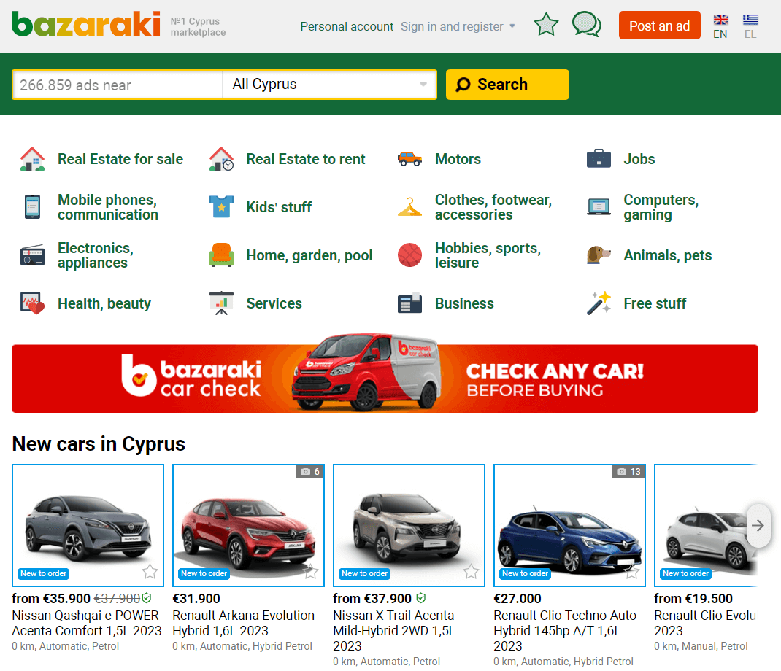Open red Renault Arkana car photo
Screen dimensions: 781x671
[x=249, y=525]
